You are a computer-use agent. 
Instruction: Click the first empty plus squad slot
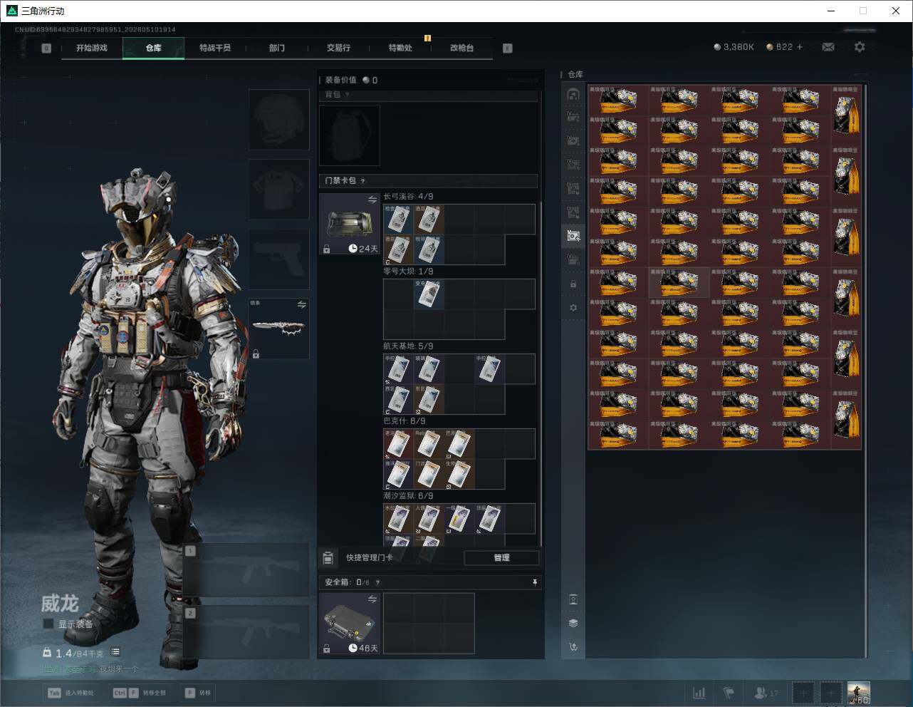(x=803, y=693)
